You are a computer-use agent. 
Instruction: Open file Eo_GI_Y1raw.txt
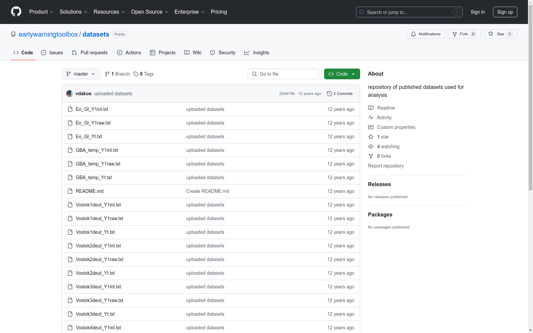pyautogui.click(x=93, y=123)
